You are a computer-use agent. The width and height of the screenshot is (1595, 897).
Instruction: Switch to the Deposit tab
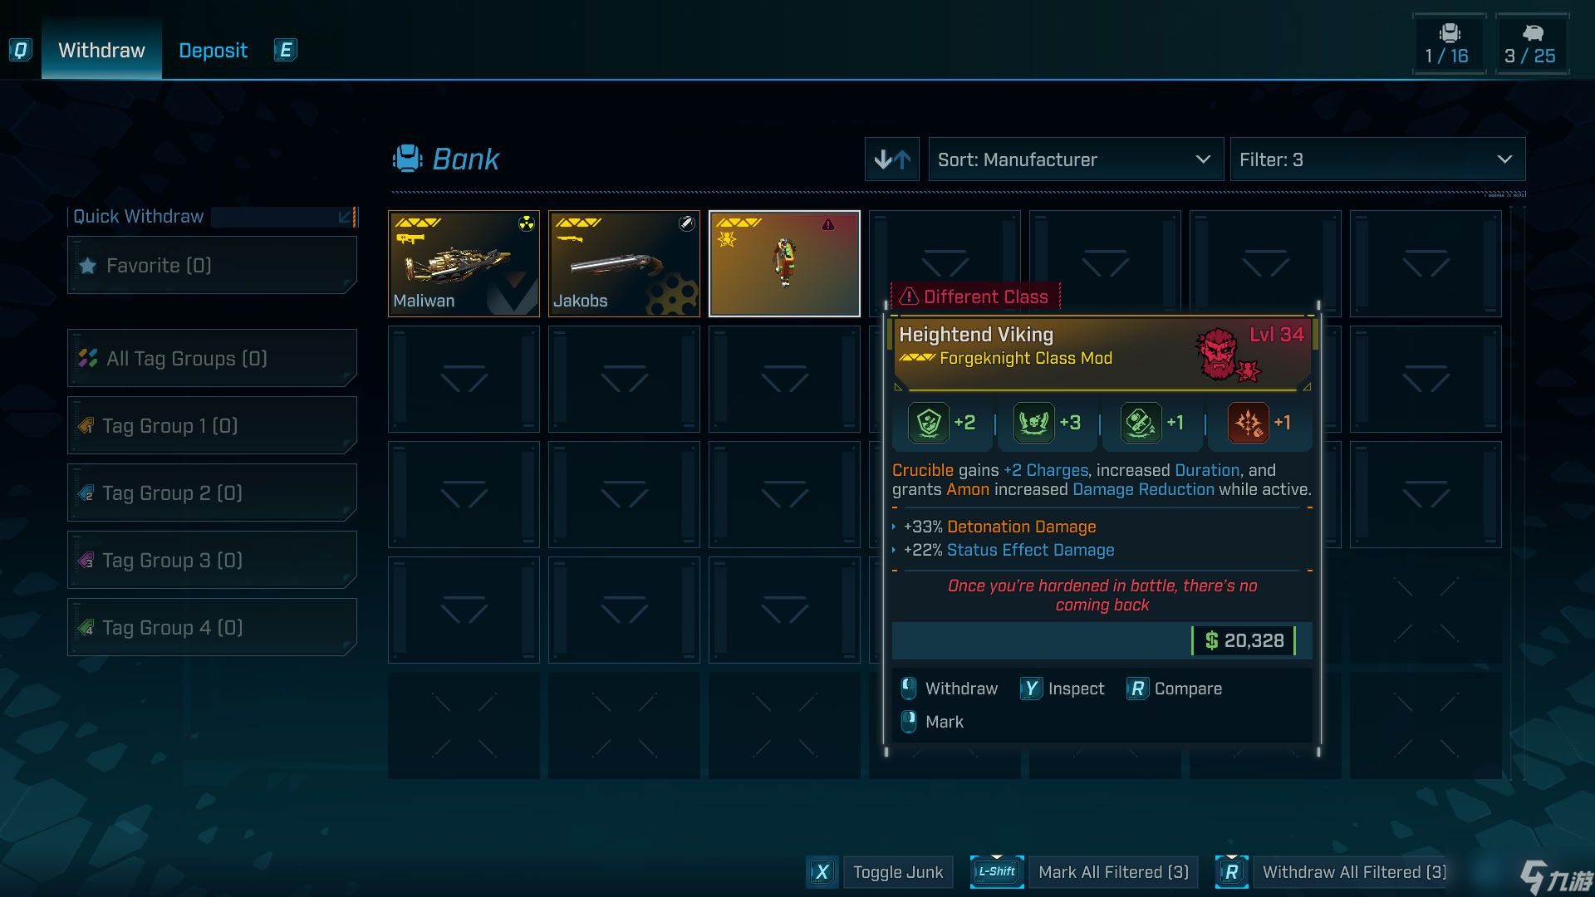[213, 51]
